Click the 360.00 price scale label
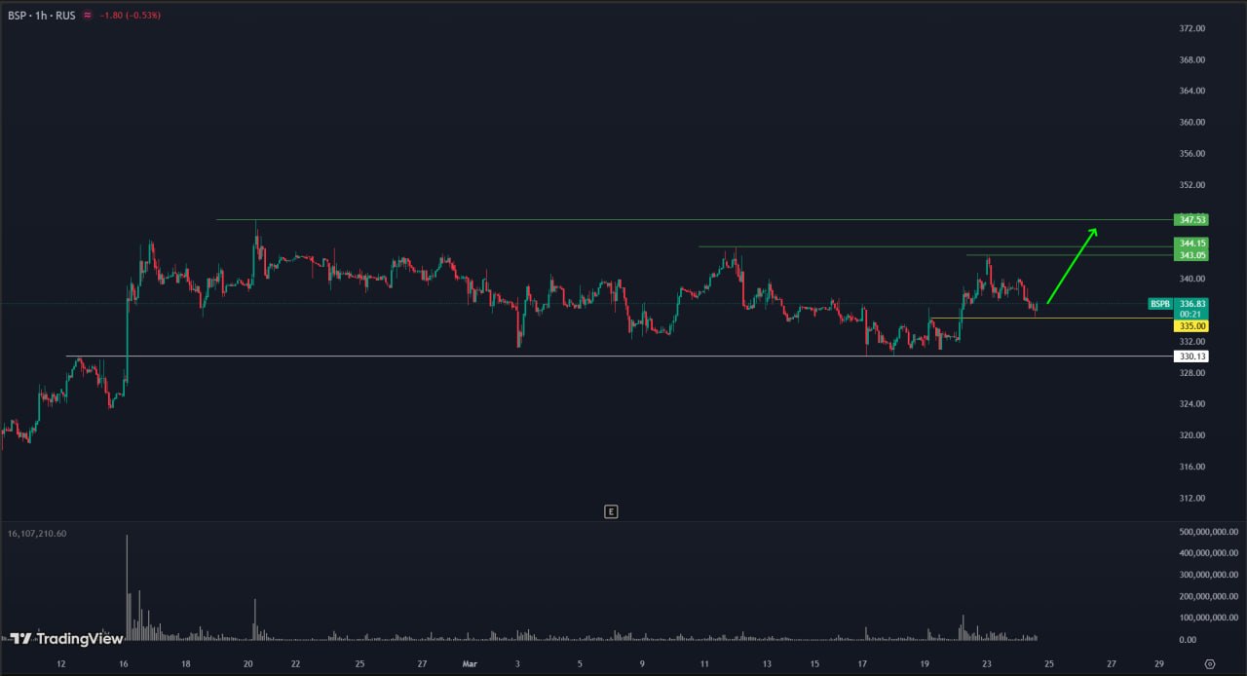 [1192, 122]
